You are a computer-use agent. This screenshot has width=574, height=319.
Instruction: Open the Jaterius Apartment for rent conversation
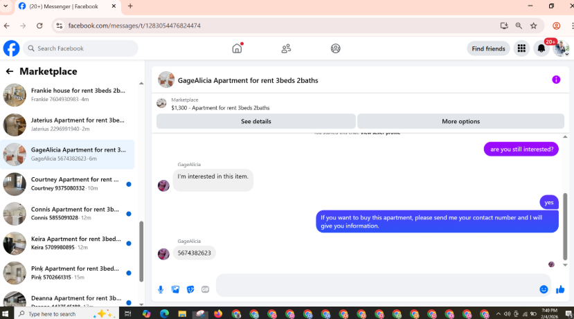point(67,125)
